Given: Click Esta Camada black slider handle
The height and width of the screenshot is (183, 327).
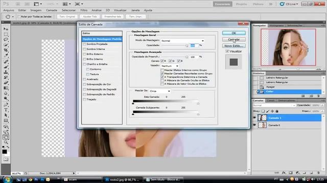Looking at the screenshot, I should [133, 103].
